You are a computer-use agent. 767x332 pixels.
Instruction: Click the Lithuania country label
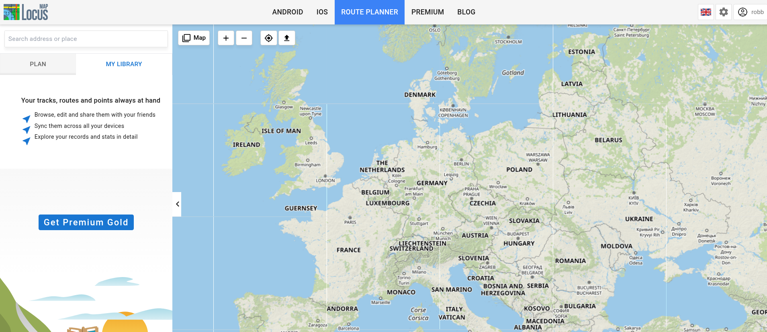[x=569, y=115]
